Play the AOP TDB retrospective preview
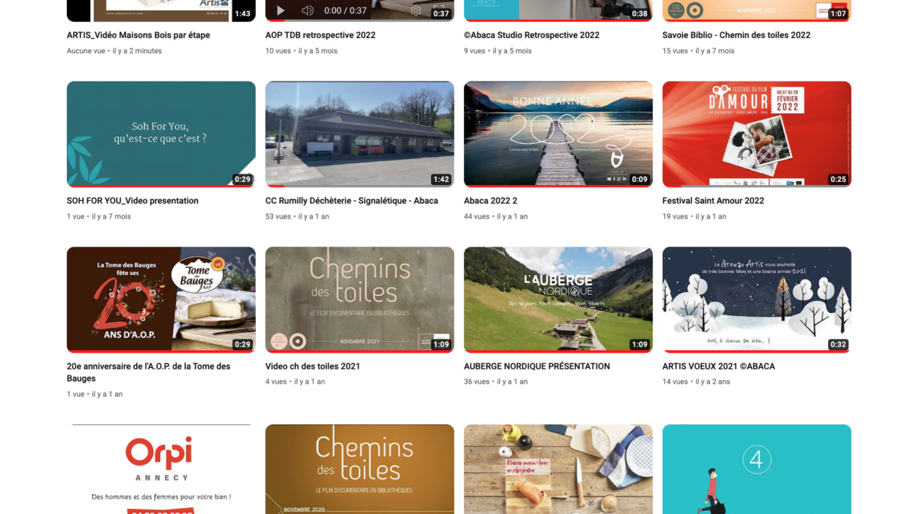The width and height of the screenshot is (914, 514). tap(280, 11)
